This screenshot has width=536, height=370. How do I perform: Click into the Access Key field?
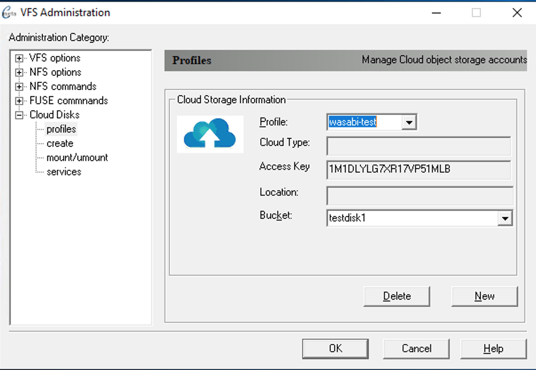[418, 169]
